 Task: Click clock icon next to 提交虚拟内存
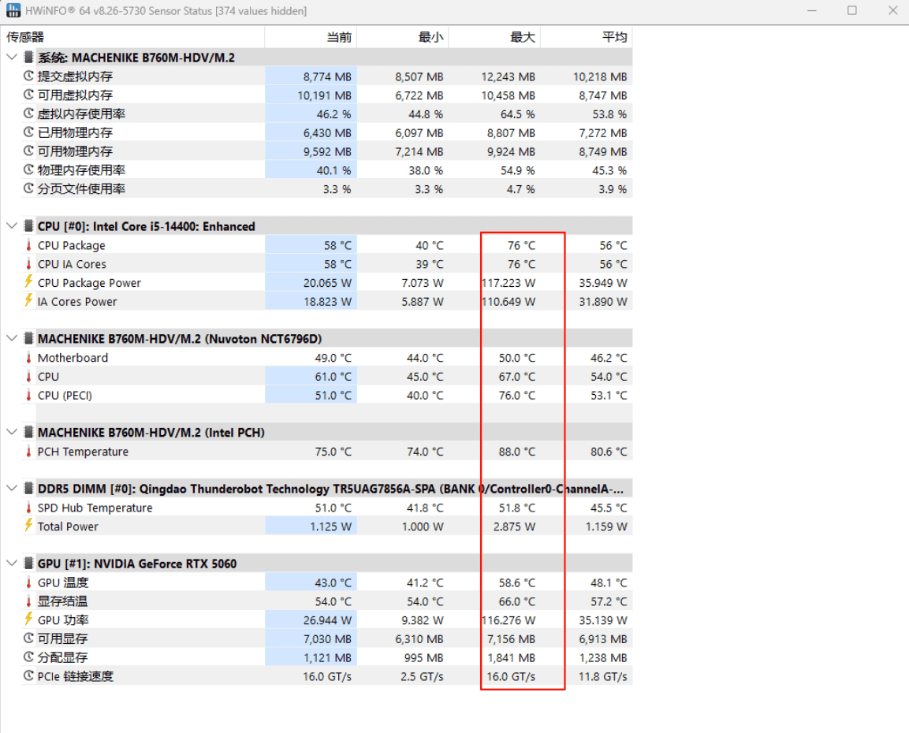pos(28,76)
